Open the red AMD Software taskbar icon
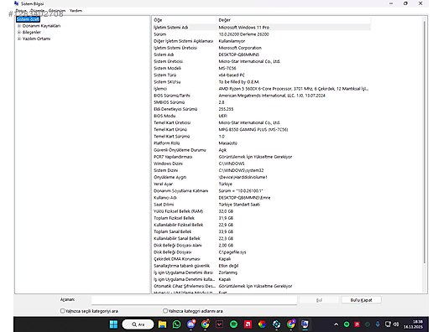 248,324
